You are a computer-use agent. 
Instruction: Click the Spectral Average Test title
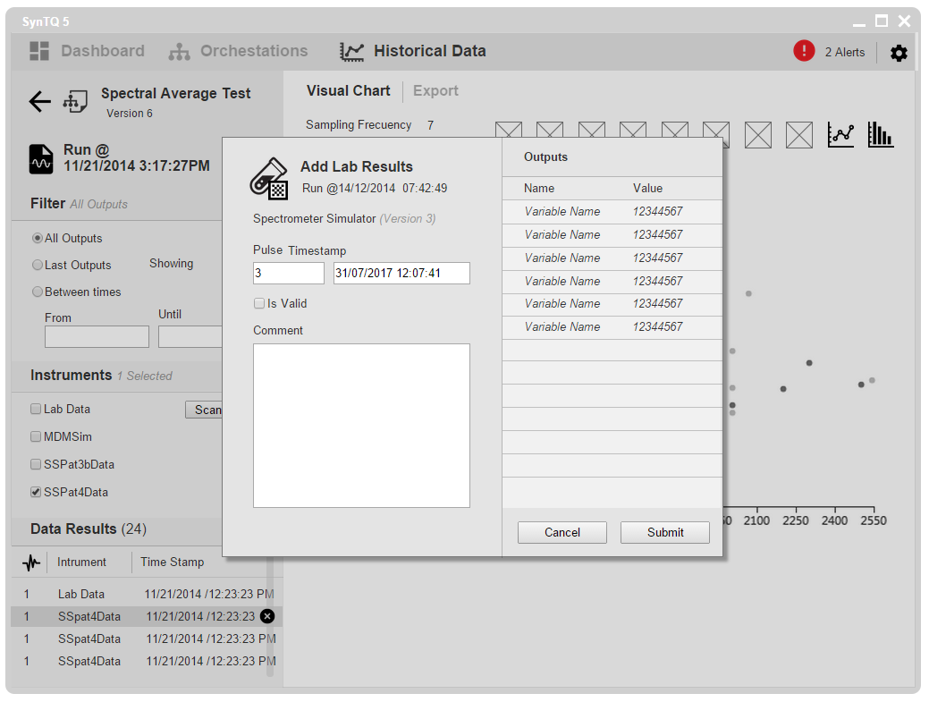176,94
